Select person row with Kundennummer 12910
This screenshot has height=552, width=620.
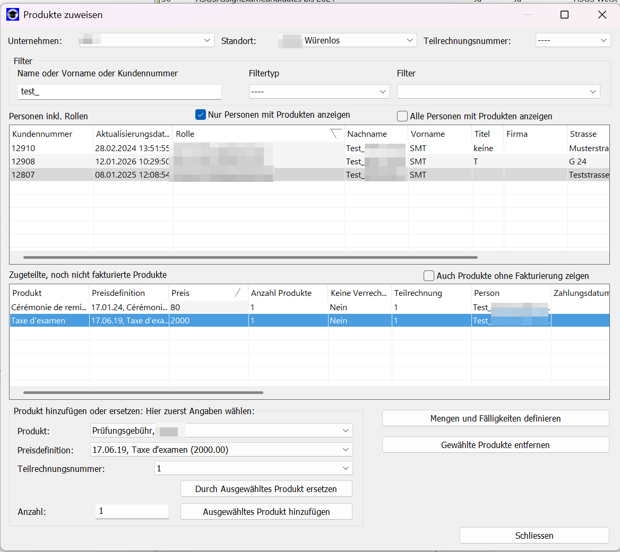click(309, 148)
